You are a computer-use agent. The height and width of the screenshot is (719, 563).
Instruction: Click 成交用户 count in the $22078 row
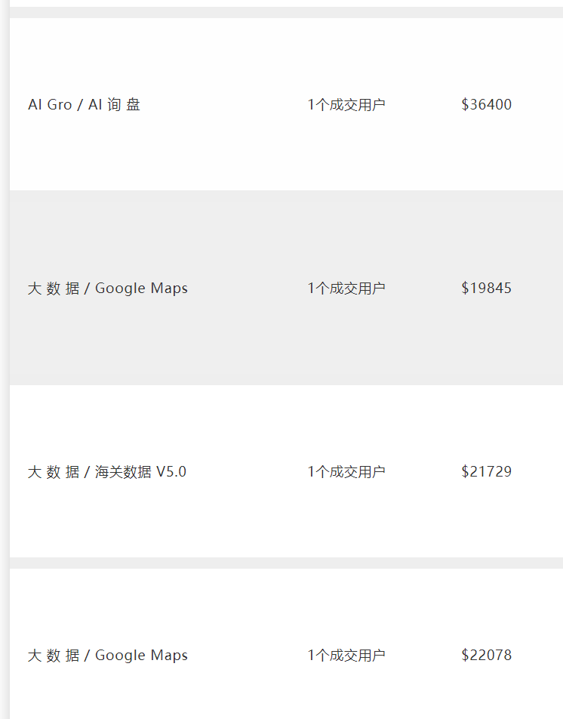point(346,656)
